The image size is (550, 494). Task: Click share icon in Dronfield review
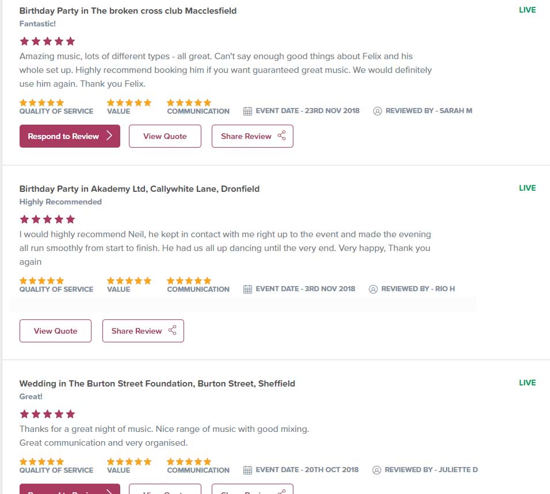pos(172,331)
